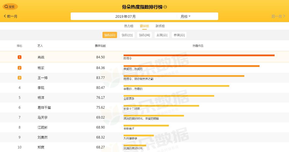Screen dimensions: 289x152
Task: Open the 2019年07月 date picker
Action: (x=126, y=16)
